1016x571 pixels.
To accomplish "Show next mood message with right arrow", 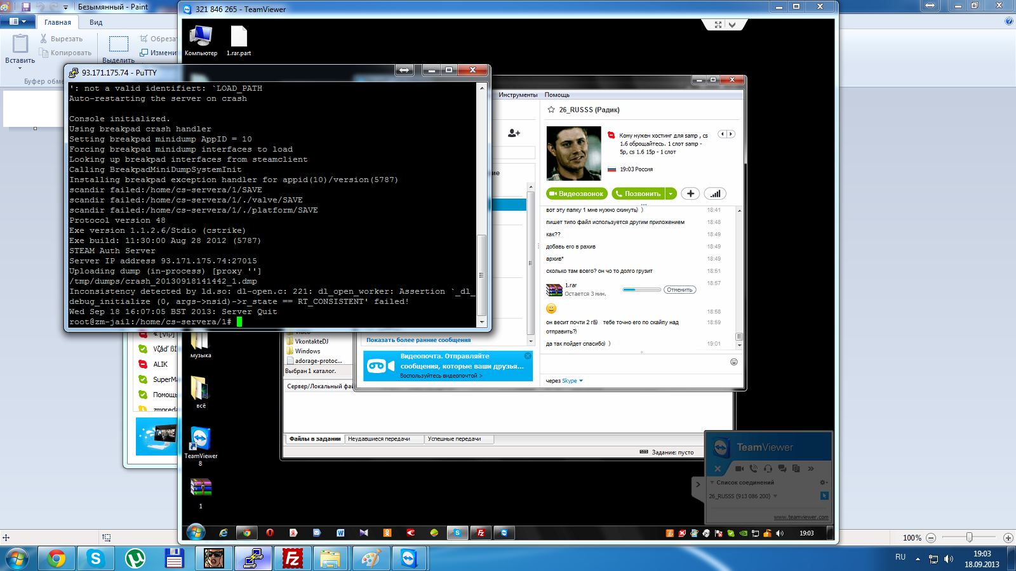I will pyautogui.click(x=731, y=134).
